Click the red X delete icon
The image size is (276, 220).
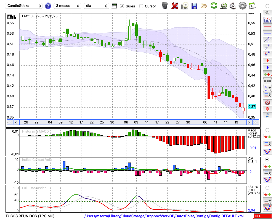tap(175, 6)
